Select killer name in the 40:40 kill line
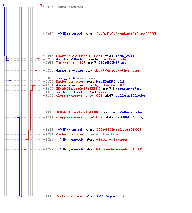Viewport: 192px width, 213px height. coord(70,34)
